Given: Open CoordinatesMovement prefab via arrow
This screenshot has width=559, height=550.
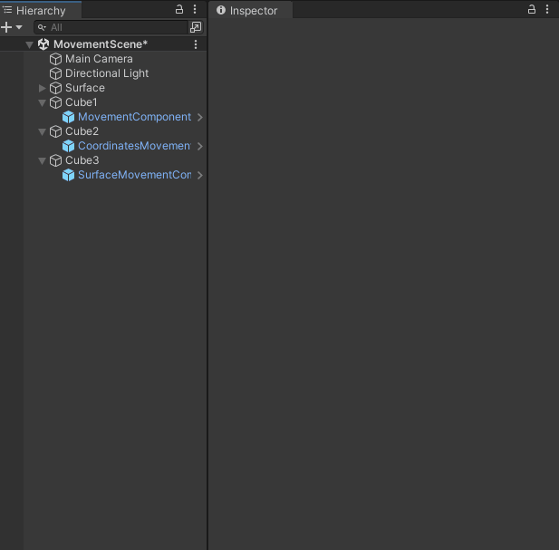Looking at the screenshot, I should [200, 146].
